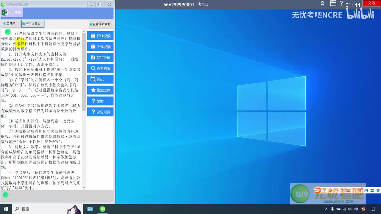
Task: Click the taskbar 搜索 search box
Action: point(48,209)
